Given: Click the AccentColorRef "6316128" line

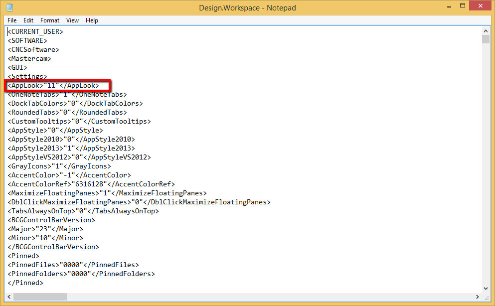Looking at the screenshot, I should [91, 184].
